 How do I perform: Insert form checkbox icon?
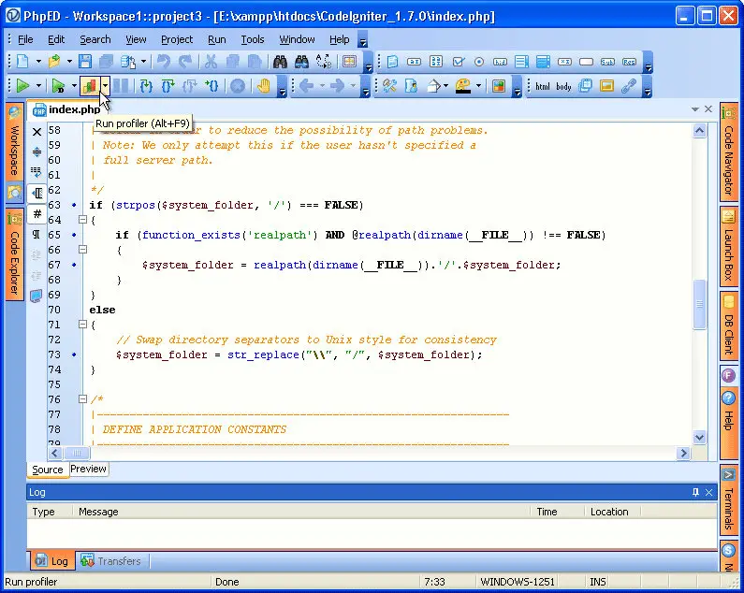[x=458, y=62]
